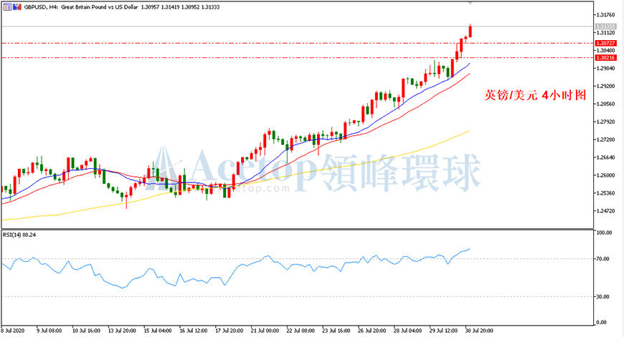
Task: Click the GBPUSD, H4 chart title
Action: [42, 7]
